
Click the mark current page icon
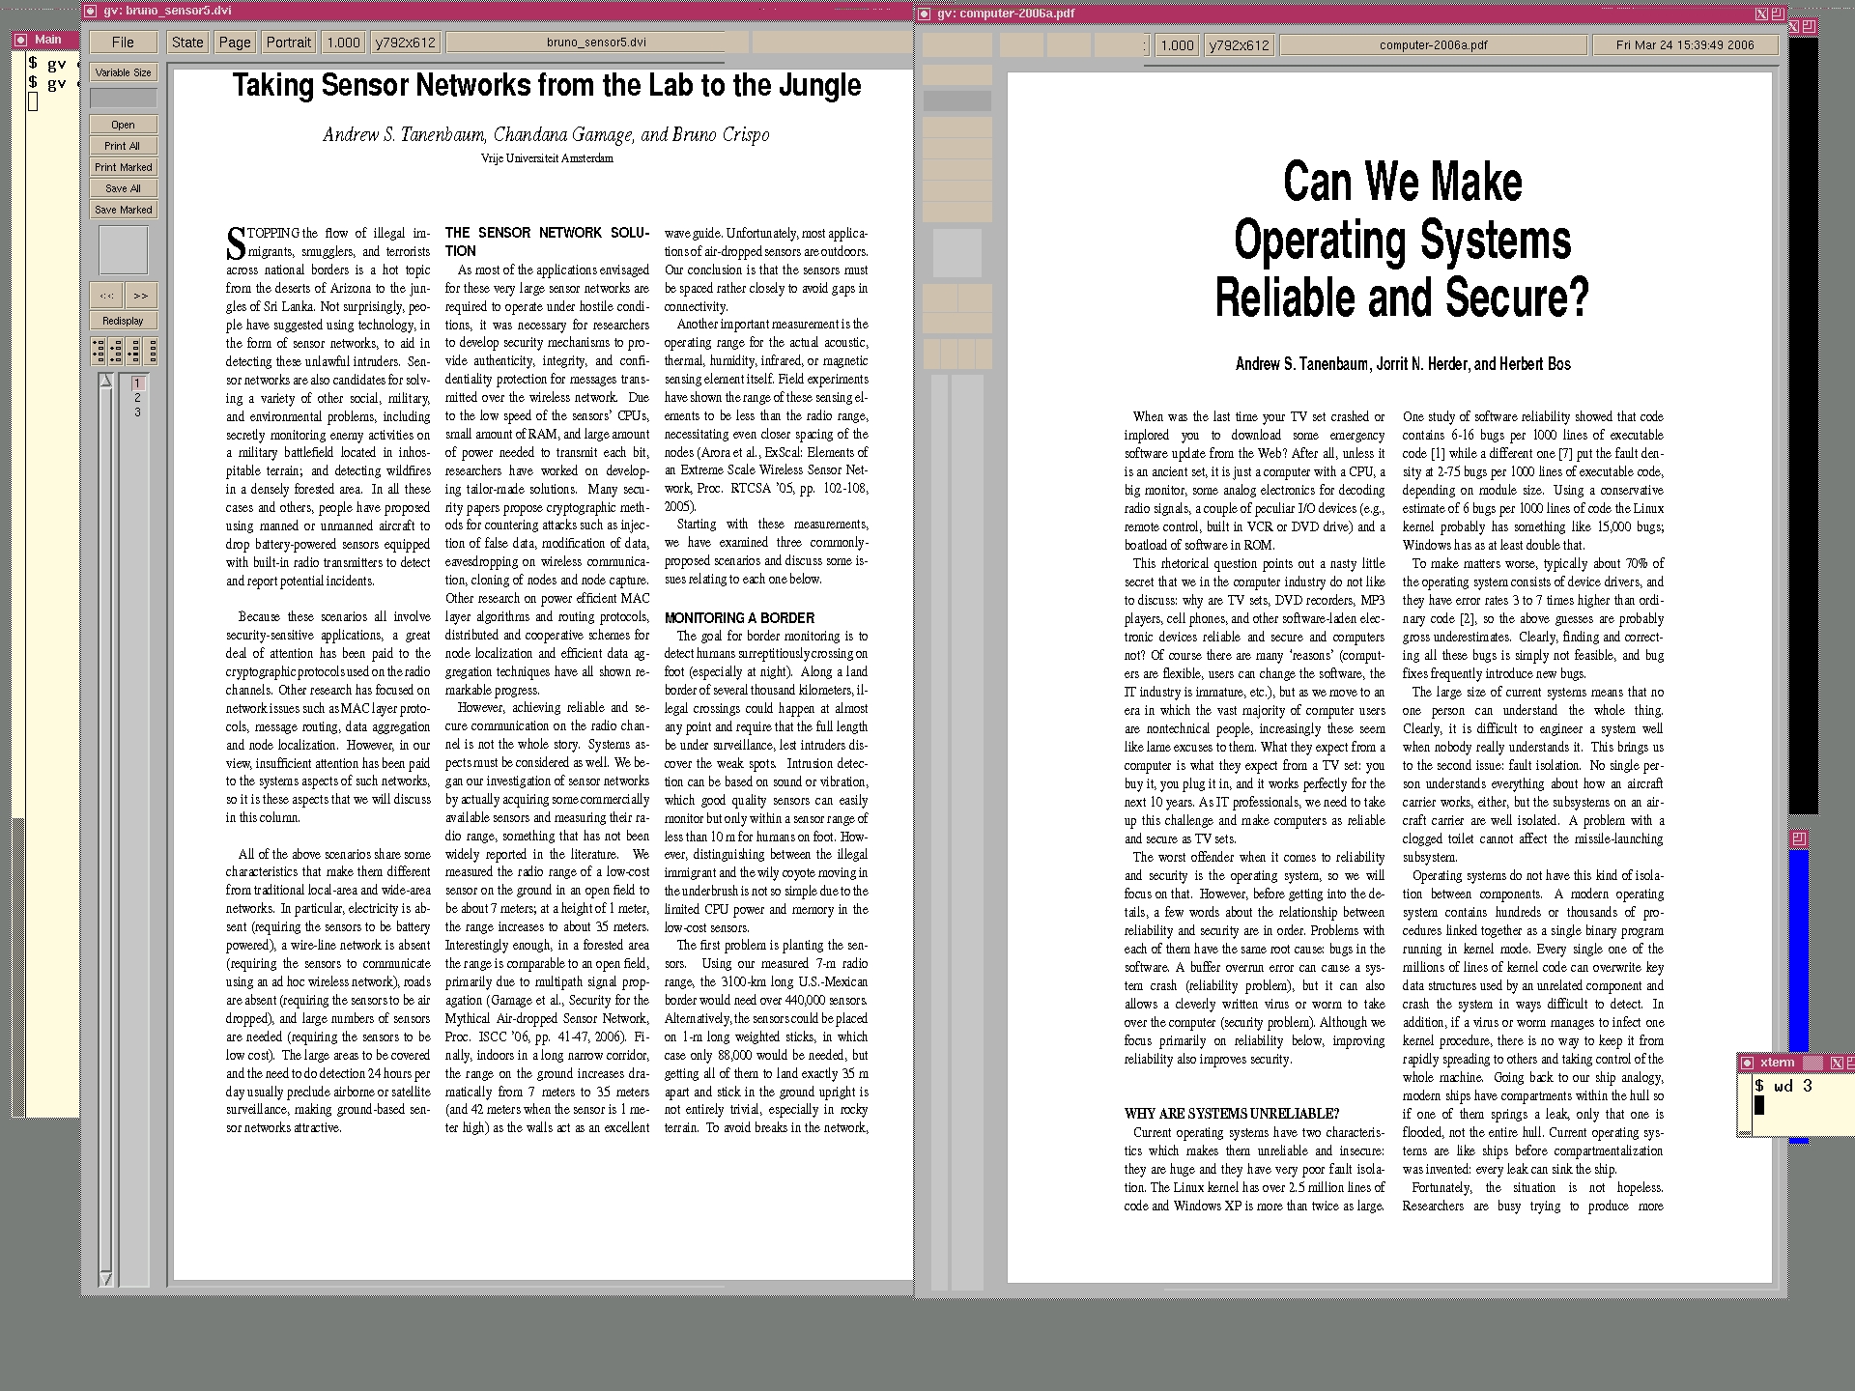tap(134, 351)
